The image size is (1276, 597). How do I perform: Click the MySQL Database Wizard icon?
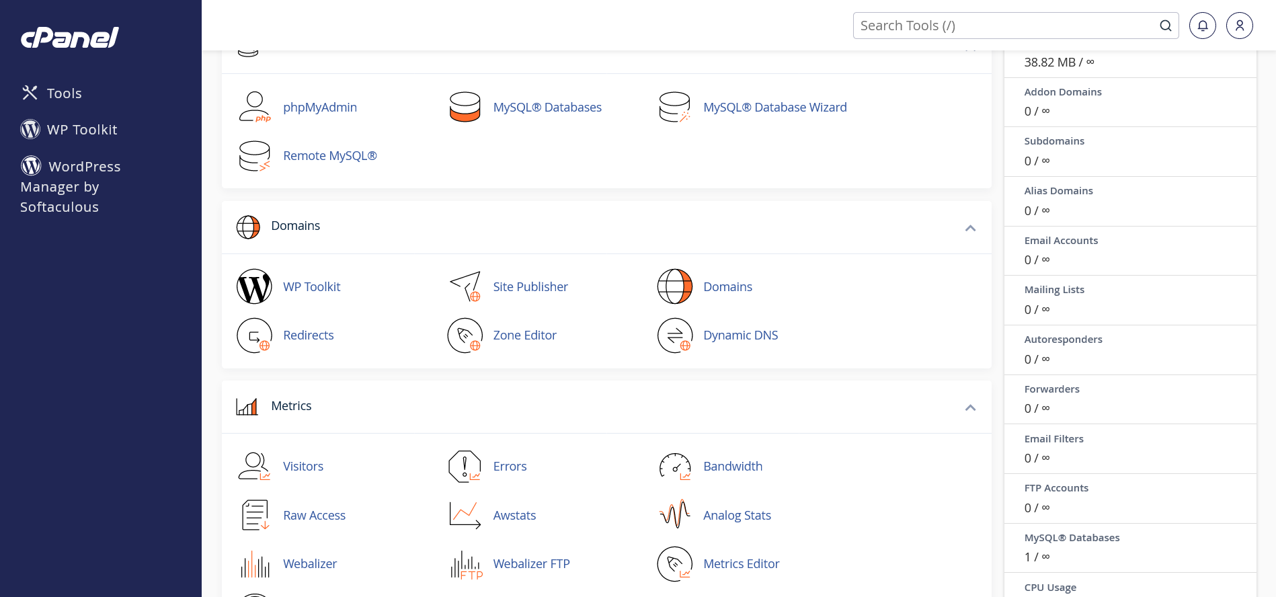[x=675, y=107]
